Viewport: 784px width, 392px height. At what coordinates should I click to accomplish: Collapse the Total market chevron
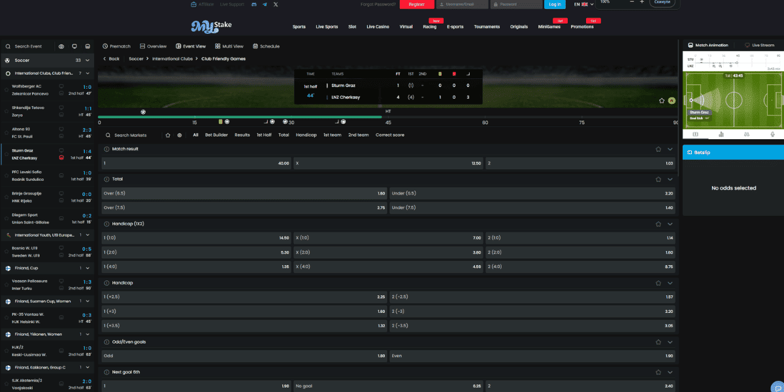point(670,179)
